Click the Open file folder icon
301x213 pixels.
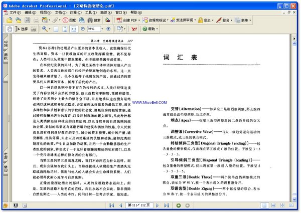(9, 20)
